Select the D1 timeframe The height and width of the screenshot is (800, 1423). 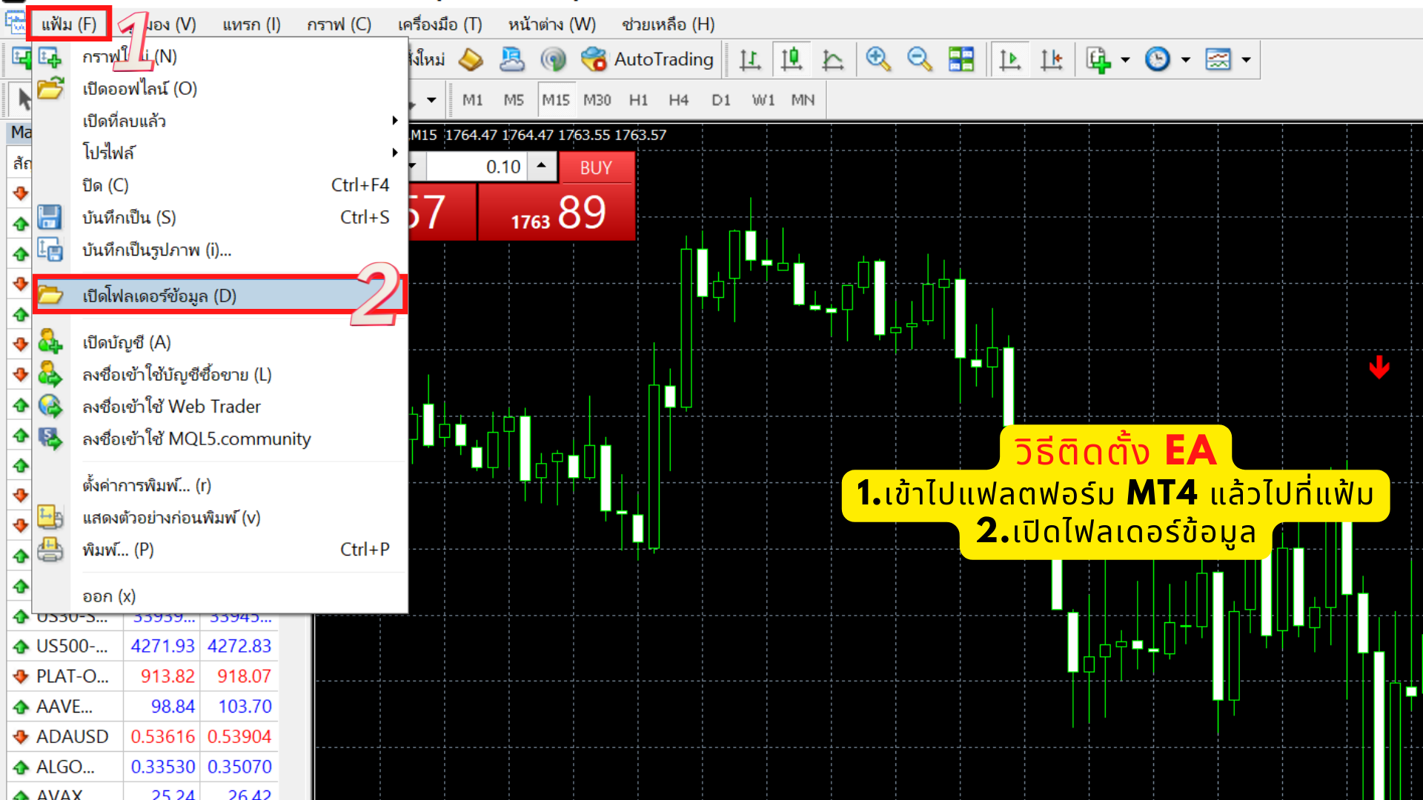[x=721, y=100]
